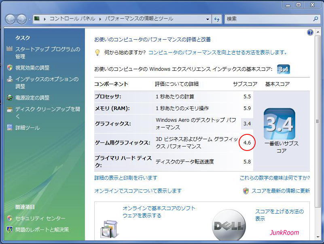Minimize the window
Image resolution: width=324 pixels, height=244 pixels.
(x=288, y=5)
